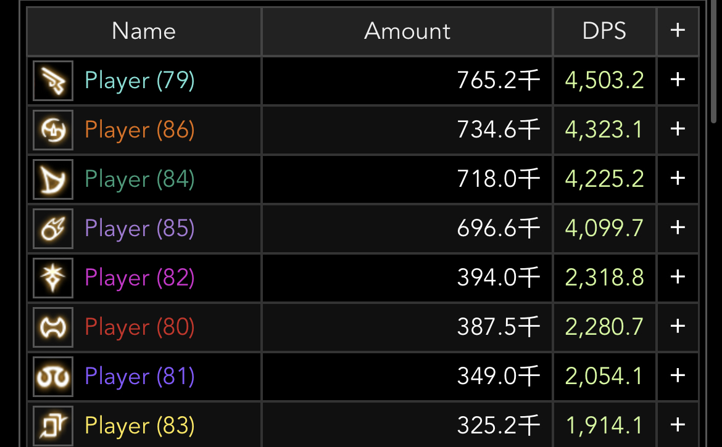Sort by the Name column header

pos(144,31)
